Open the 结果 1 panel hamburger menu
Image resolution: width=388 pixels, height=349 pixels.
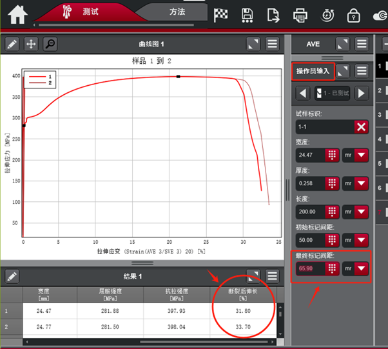click(273, 276)
